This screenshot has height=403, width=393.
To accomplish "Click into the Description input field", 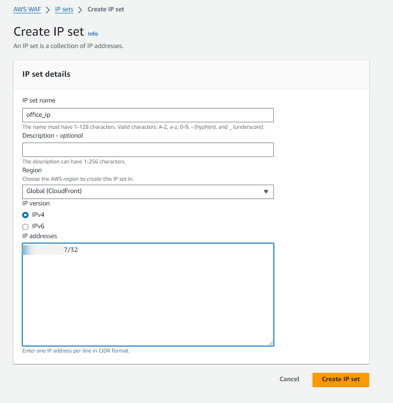I will (x=148, y=150).
